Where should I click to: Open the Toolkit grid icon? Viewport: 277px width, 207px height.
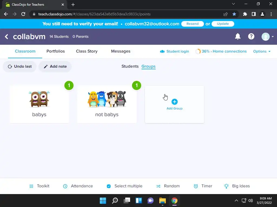(31, 186)
